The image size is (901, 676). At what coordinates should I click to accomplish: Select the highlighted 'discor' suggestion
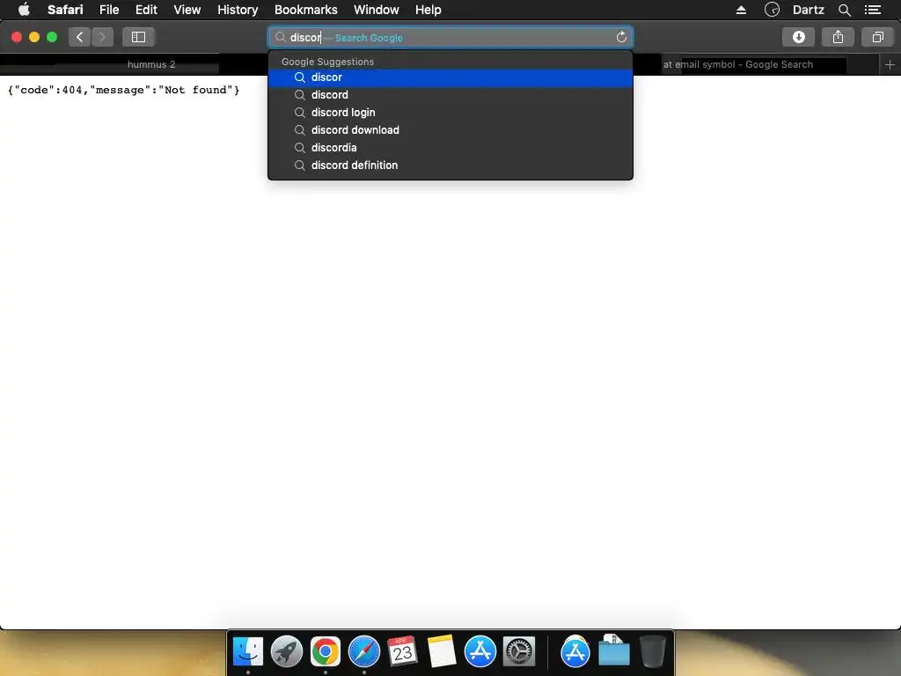[450, 77]
